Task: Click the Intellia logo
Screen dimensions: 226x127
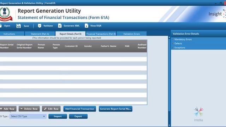Action: (x=198, y=114)
